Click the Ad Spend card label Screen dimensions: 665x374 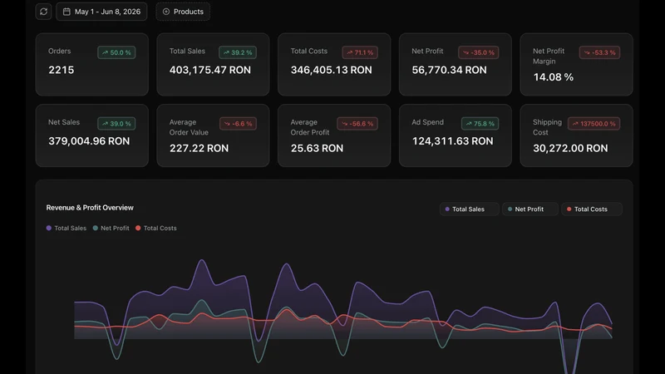427,122
